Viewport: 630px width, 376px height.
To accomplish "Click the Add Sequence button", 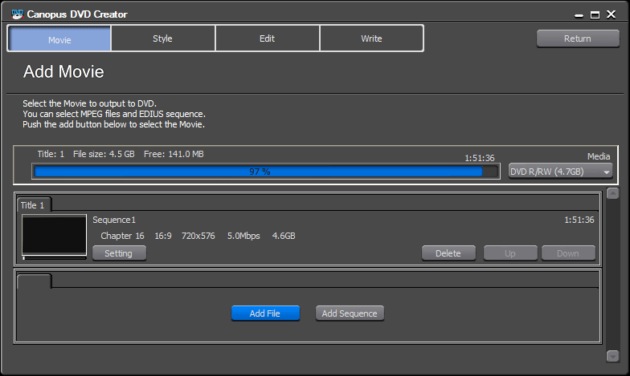I will coord(350,313).
